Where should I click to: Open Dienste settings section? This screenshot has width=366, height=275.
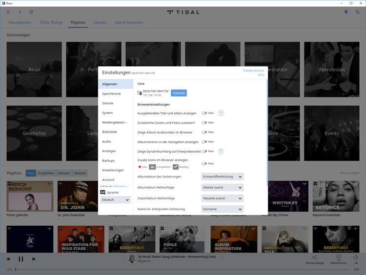116,103
